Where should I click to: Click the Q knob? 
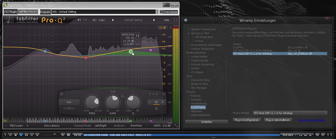[133, 102]
